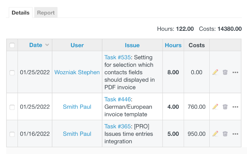Screen dimensions: 247x154
Task: Edit the Task #365 time entry
Action: [215, 134]
